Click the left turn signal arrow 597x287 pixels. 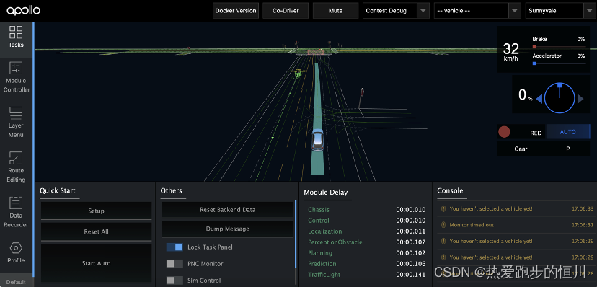[x=539, y=99]
